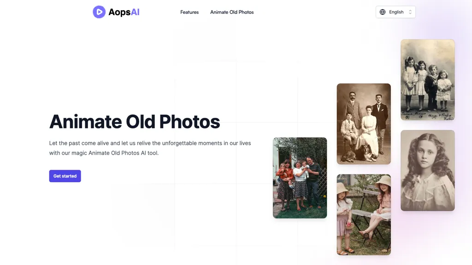Expand the English language dropdown
The height and width of the screenshot is (265, 472).
(395, 12)
